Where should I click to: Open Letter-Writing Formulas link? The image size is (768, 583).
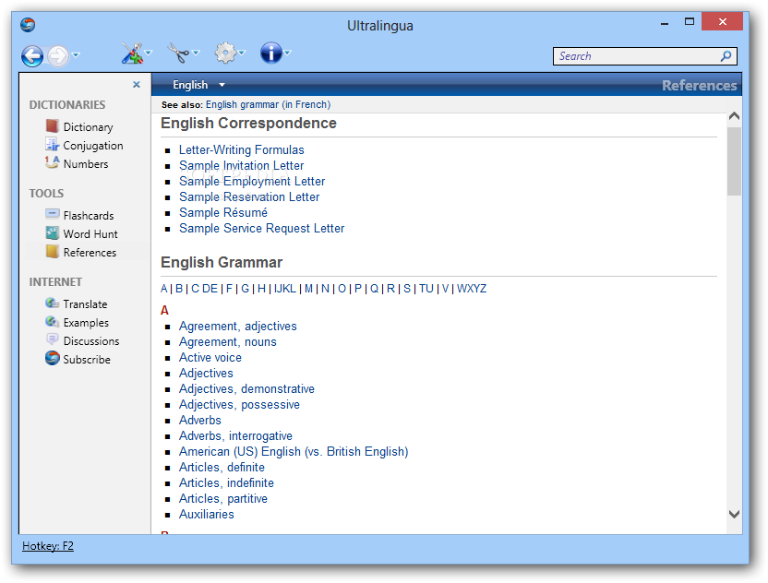click(242, 149)
